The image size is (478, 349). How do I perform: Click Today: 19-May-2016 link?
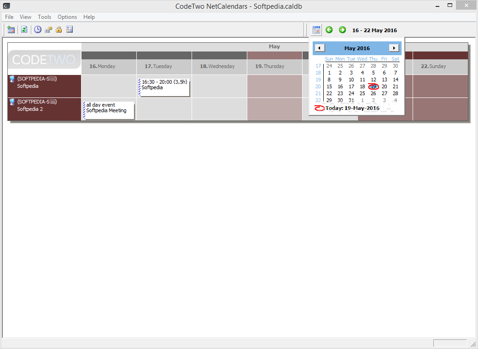tap(352, 108)
